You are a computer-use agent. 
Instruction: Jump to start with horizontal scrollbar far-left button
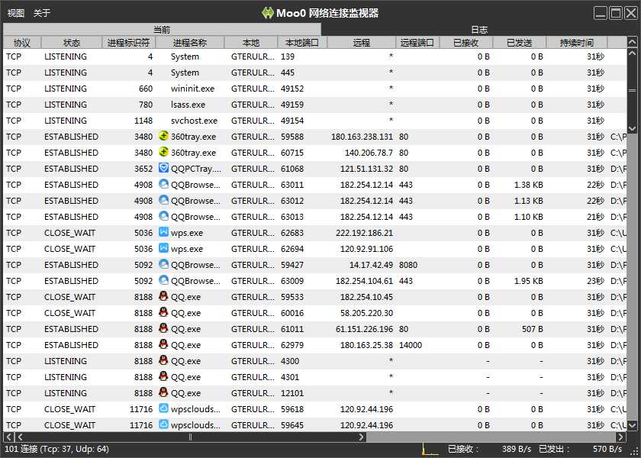[x=9, y=437]
